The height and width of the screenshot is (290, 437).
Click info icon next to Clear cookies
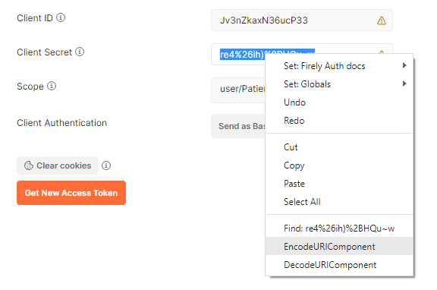tap(106, 165)
